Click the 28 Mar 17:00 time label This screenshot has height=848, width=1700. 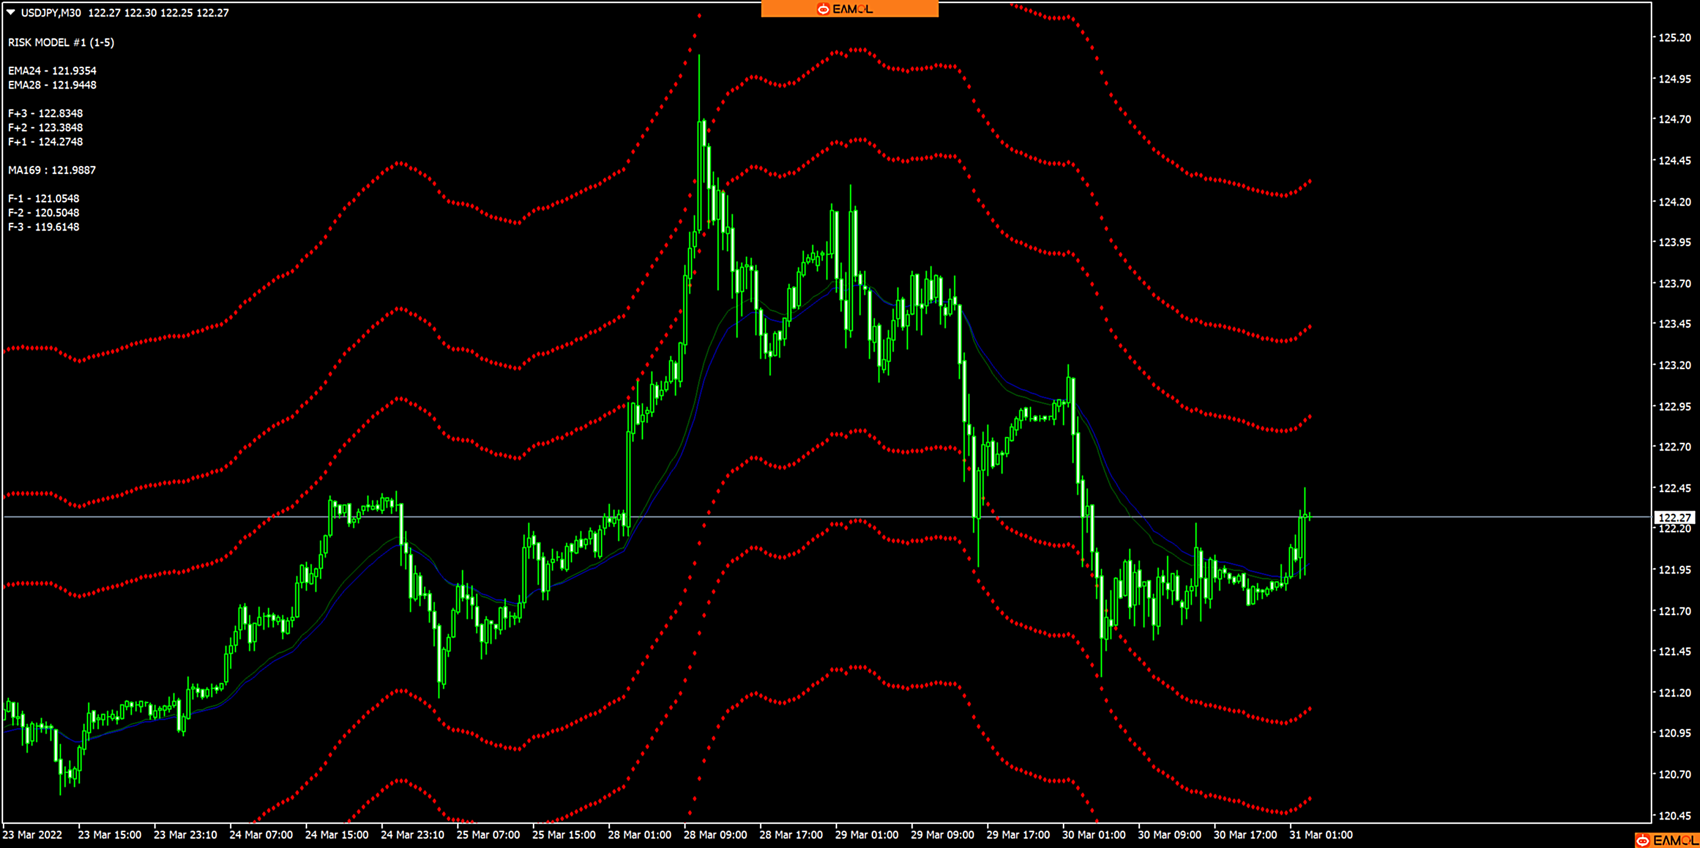[x=791, y=835]
